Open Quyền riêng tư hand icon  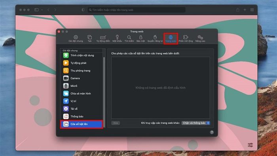click(x=155, y=38)
